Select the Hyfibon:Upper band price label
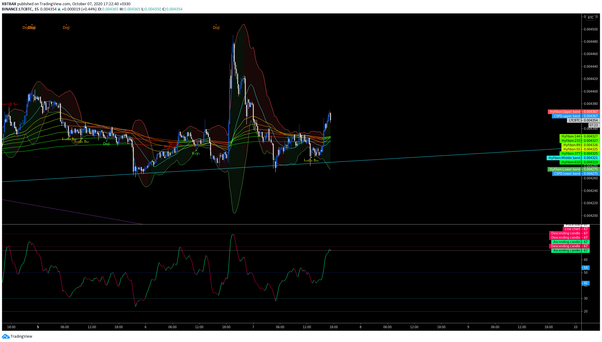Viewport: 602px width, 342px height. coord(573,112)
